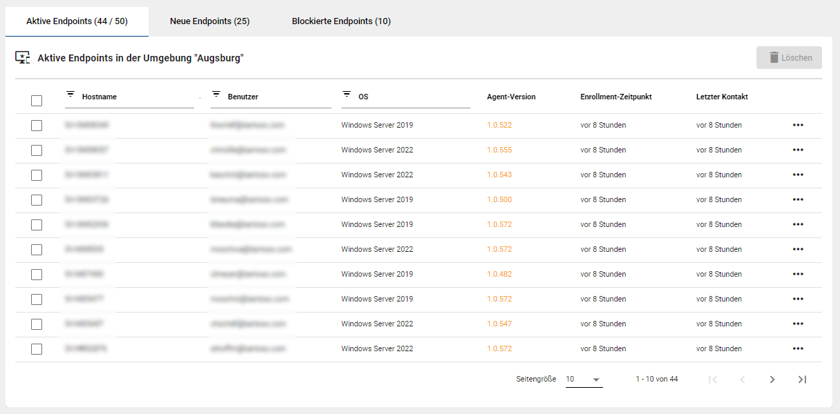Switch to Neue Endpoints tab
This screenshot has height=414, width=840.
pos(209,21)
